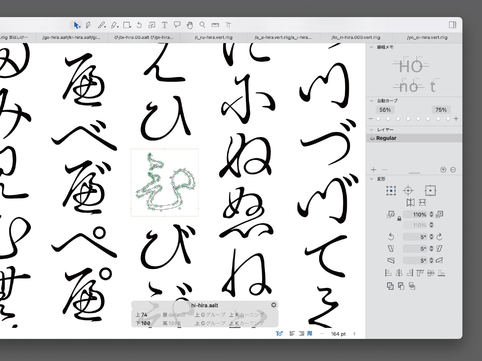Activate the Rotate tool in toolbar
Viewport: 482px width, 361px height.
pyautogui.click(x=139, y=25)
